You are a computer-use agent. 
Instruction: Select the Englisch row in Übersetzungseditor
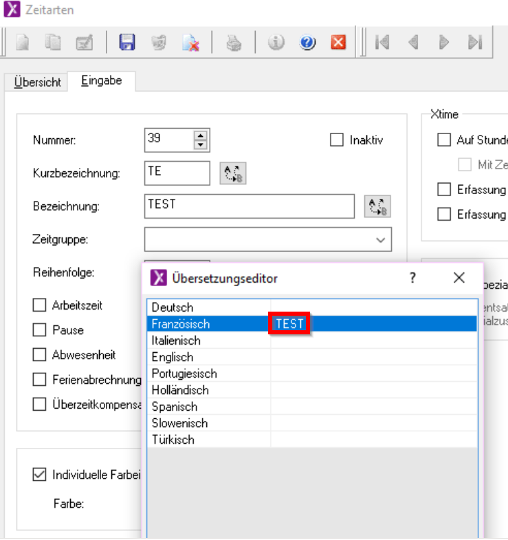point(173,357)
